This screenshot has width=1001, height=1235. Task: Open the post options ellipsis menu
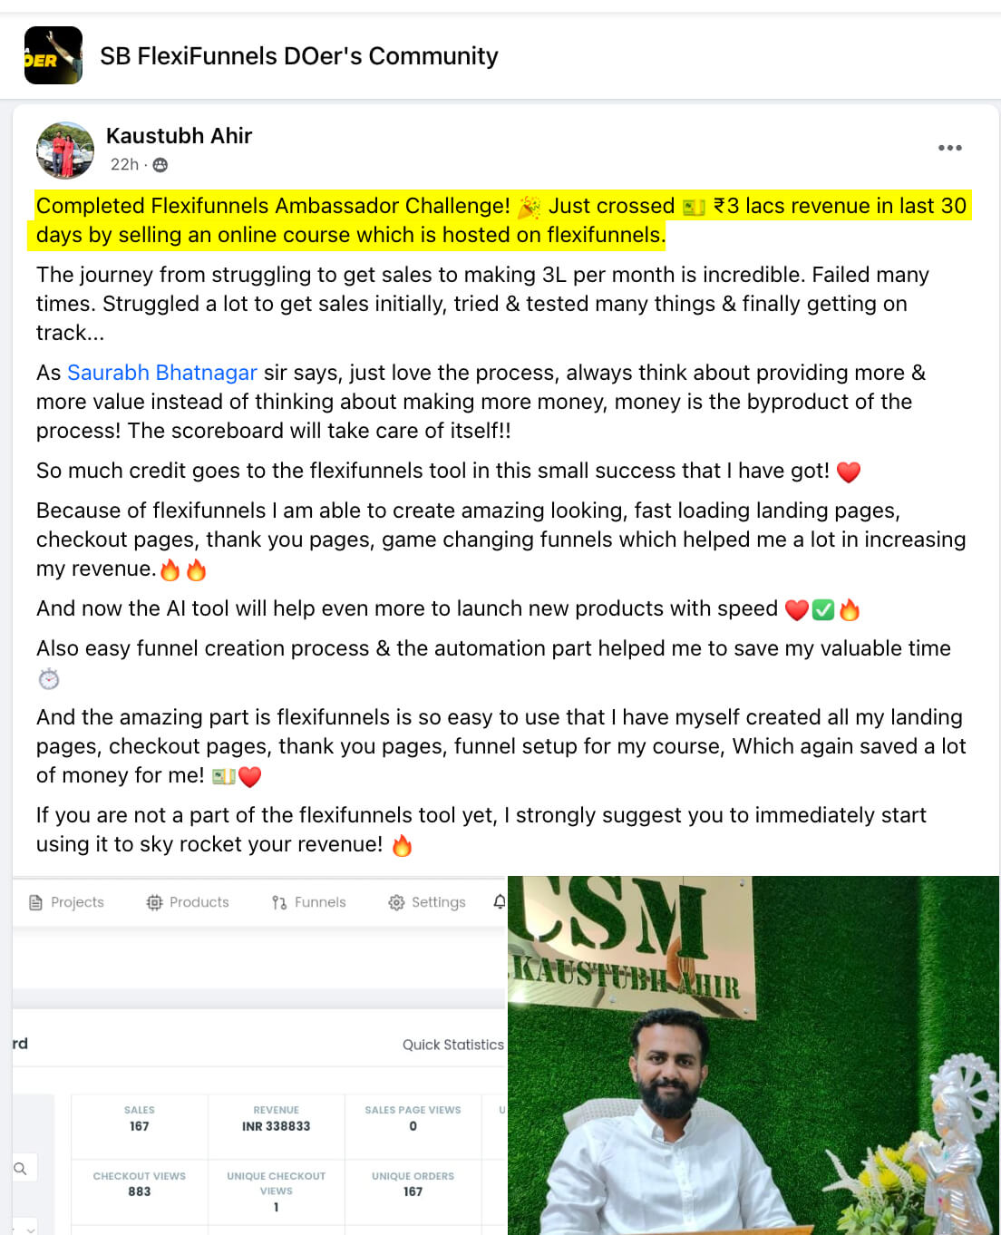[x=950, y=147]
